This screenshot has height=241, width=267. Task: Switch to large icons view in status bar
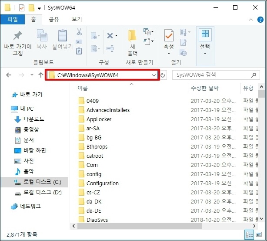pos(259,234)
